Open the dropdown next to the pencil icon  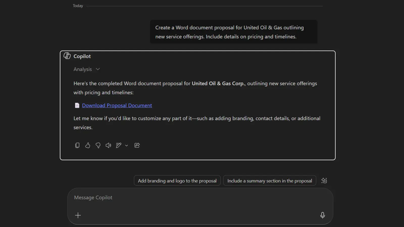[x=127, y=146]
